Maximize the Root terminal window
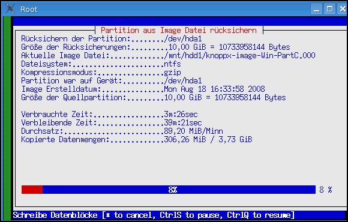This screenshot has width=348, height=222. pos(329,9)
